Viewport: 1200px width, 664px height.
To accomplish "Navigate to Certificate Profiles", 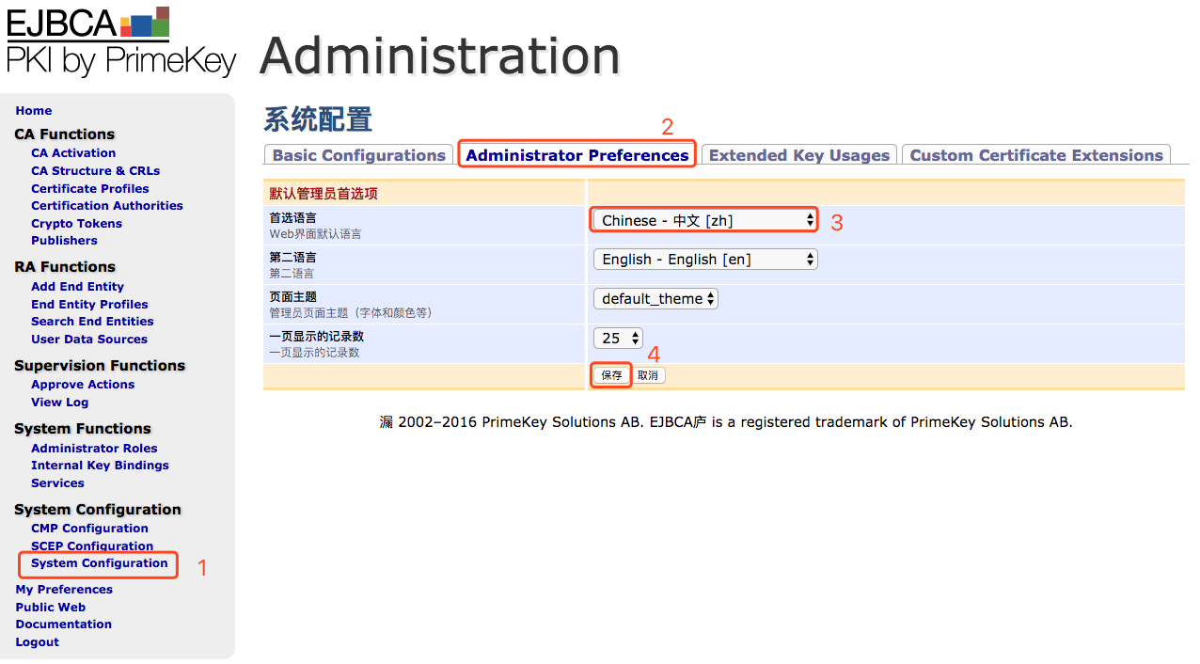I will (90, 188).
